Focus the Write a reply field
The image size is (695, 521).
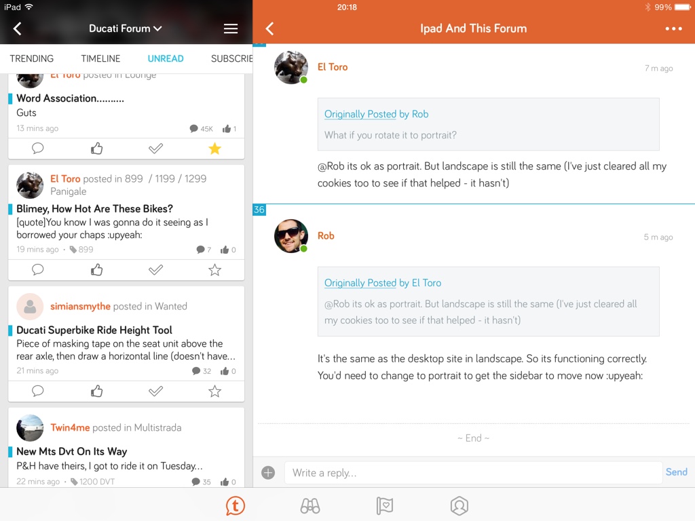[x=473, y=473]
